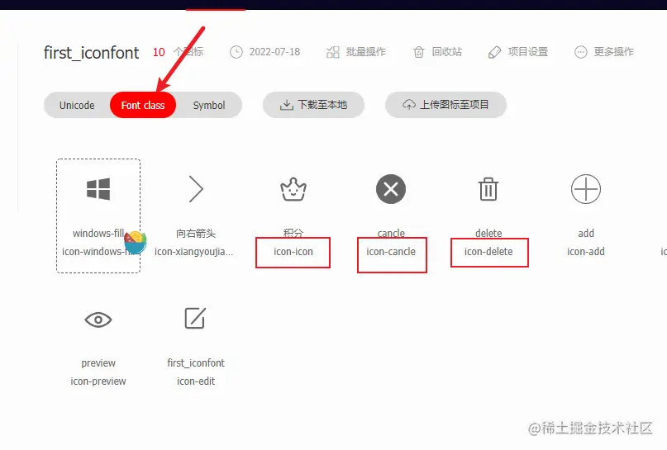Select the preview eye icon
This screenshot has width=667, height=450.
[98, 320]
